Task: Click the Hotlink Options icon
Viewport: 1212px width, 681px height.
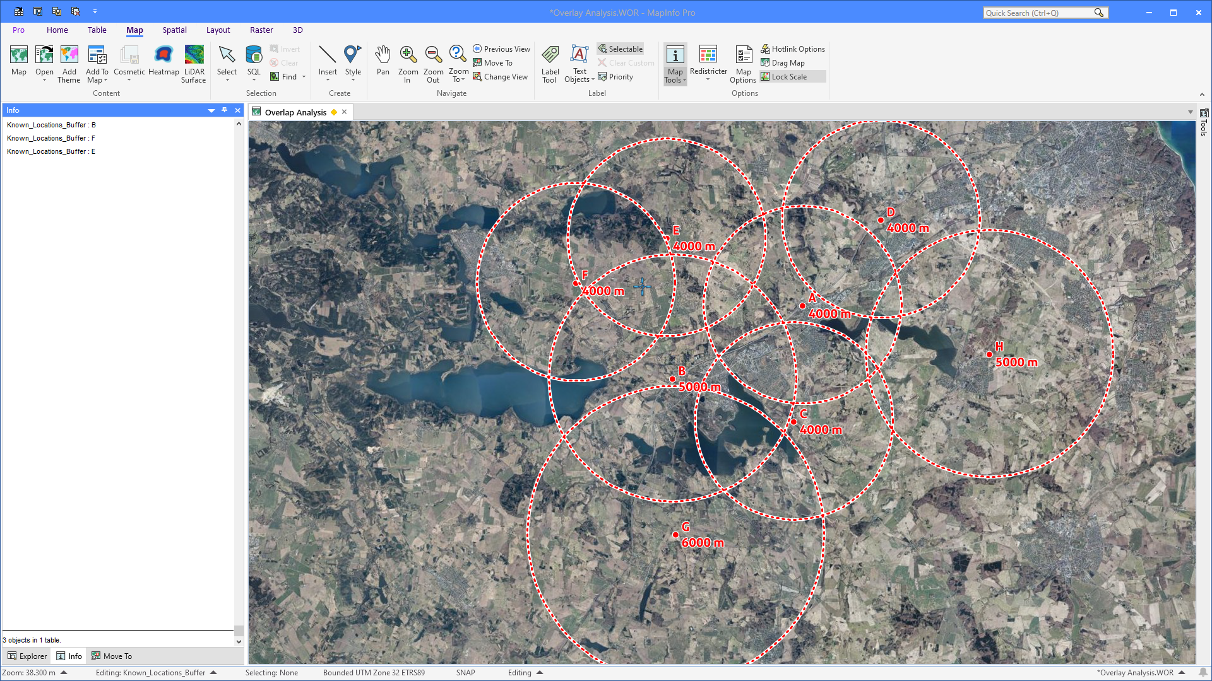Action: pyautogui.click(x=764, y=49)
